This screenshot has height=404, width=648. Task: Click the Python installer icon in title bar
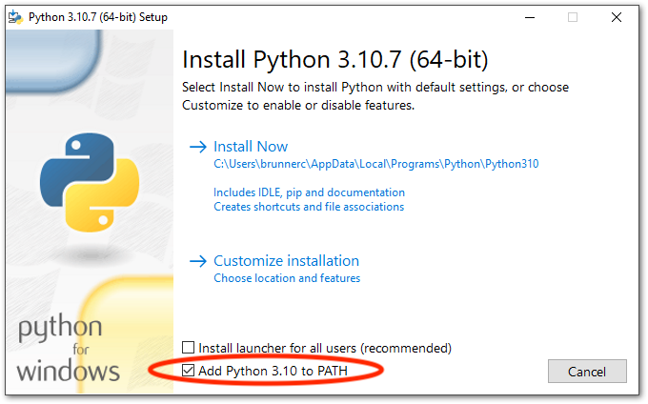click(x=16, y=17)
